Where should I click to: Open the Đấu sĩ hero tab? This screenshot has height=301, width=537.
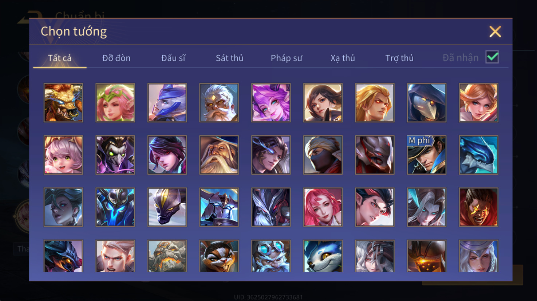tap(173, 58)
